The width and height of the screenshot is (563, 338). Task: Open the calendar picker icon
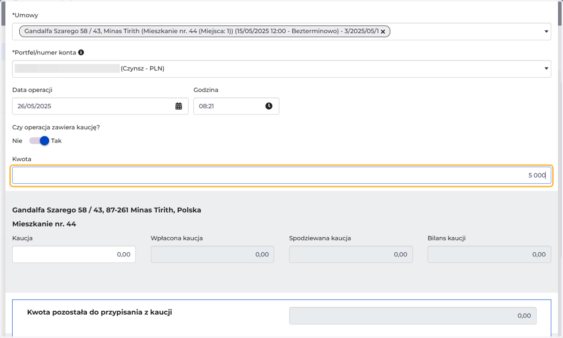(x=179, y=106)
